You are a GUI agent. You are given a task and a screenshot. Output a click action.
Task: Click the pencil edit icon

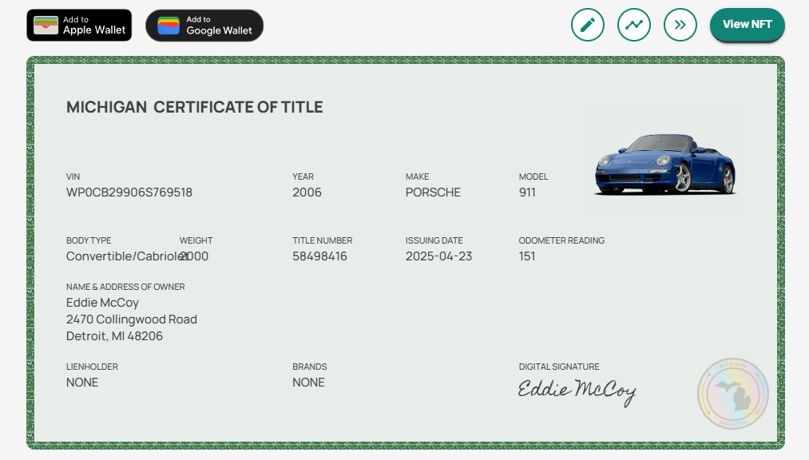(x=587, y=25)
